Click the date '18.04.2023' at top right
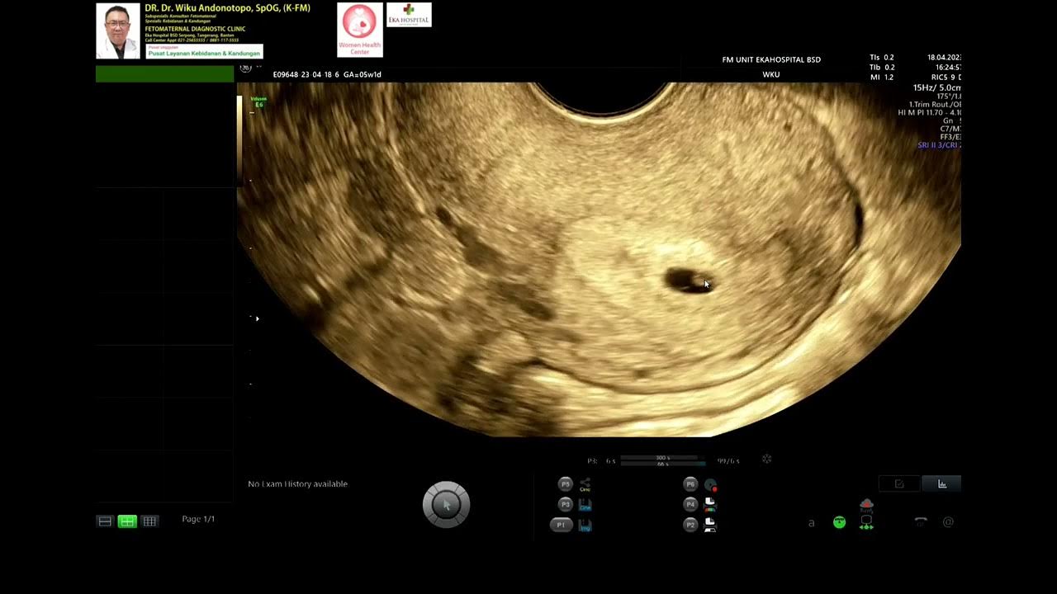The height and width of the screenshot is (594, 1057). pyautogui.click(x=944, y=58)
